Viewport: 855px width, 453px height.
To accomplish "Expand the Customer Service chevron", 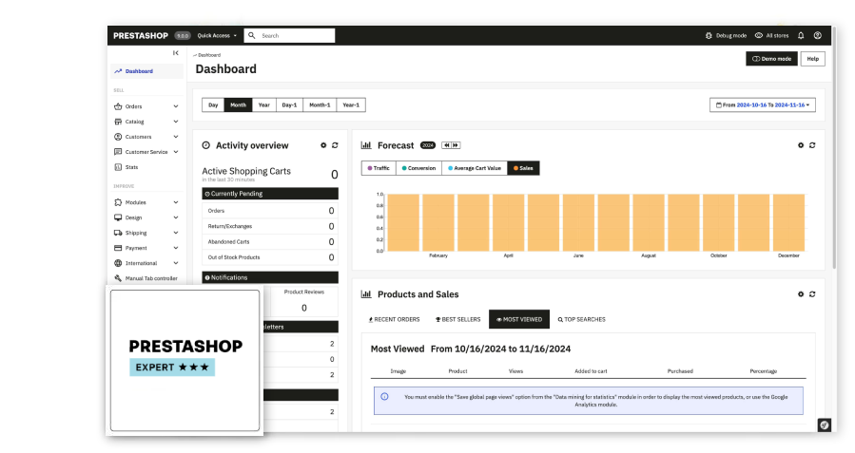I will 176,152.
